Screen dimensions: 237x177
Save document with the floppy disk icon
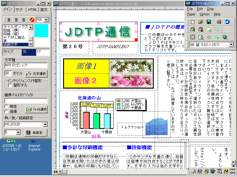[209, 22]
